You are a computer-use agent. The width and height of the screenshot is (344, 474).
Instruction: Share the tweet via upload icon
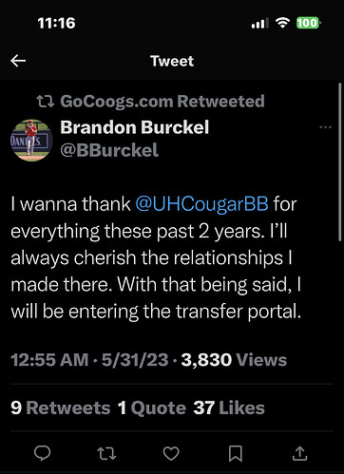pyautogui.click(x=299, y=453)
